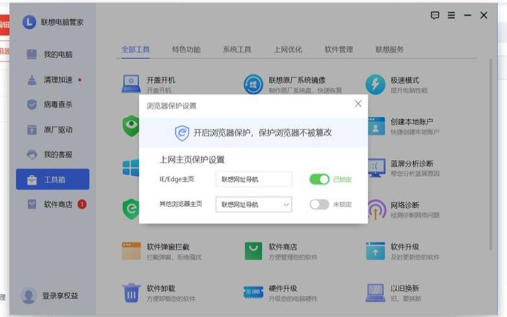Click the 硬件升级 memory chip icon

pos(253,293)
